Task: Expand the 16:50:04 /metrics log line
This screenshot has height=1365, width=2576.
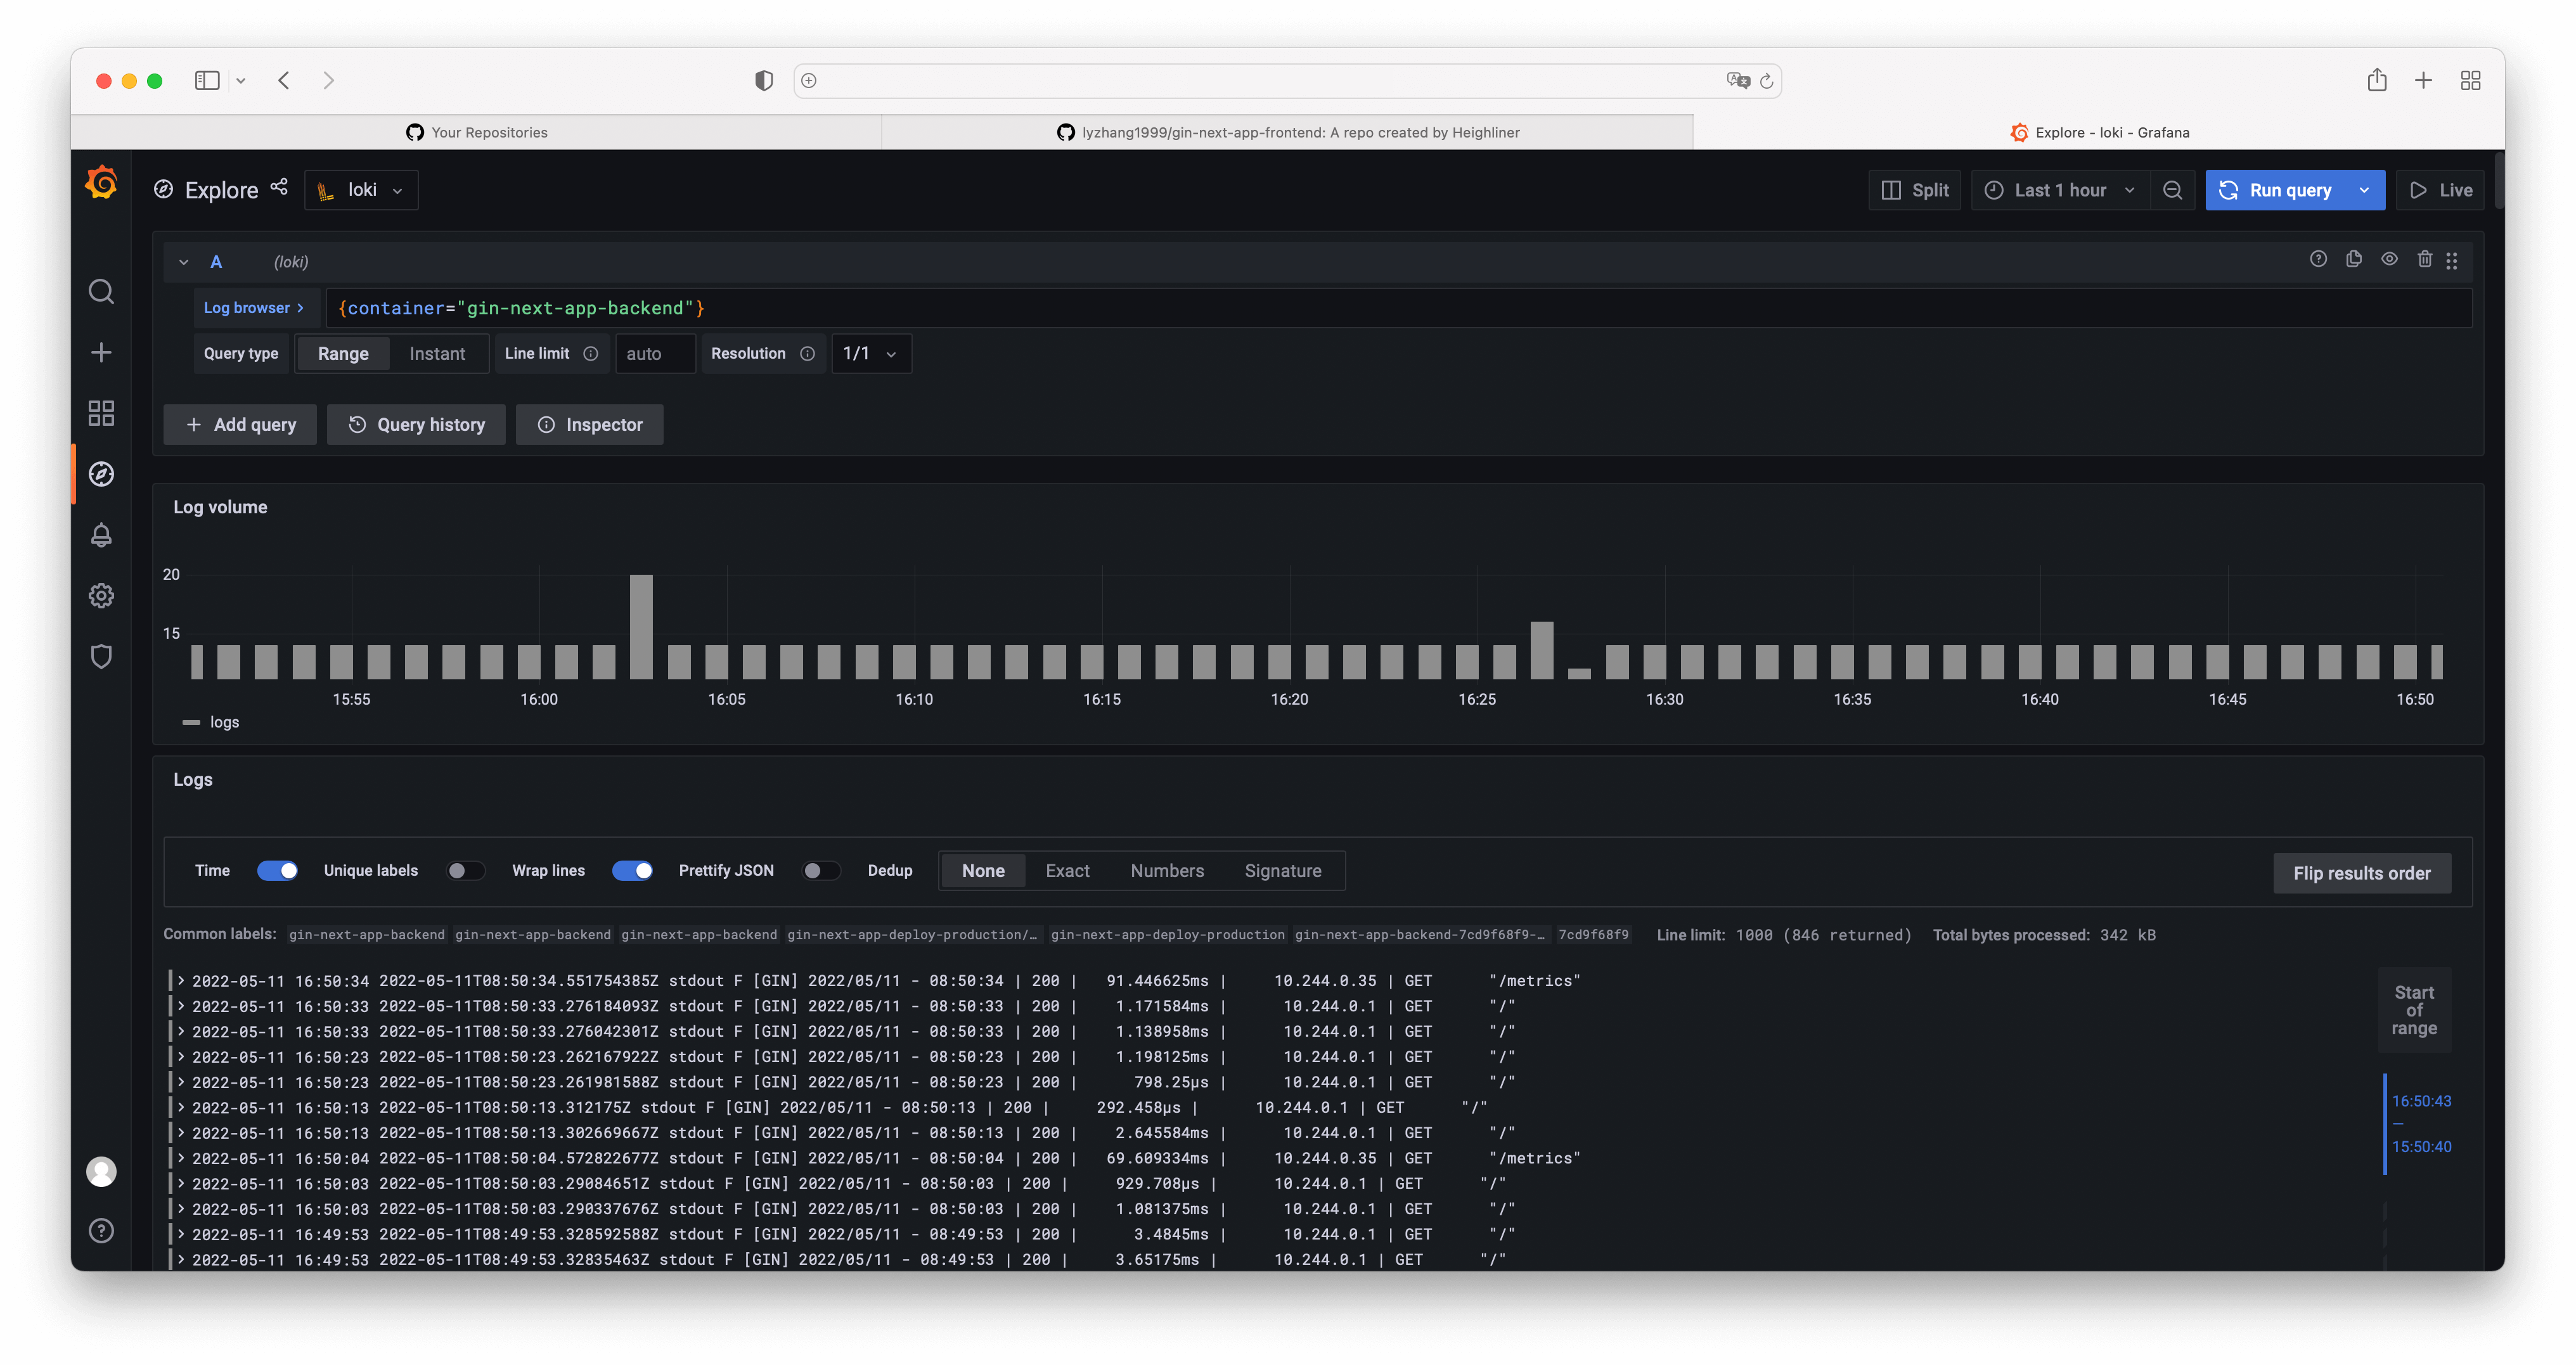Action: [x=180, y=1158]
